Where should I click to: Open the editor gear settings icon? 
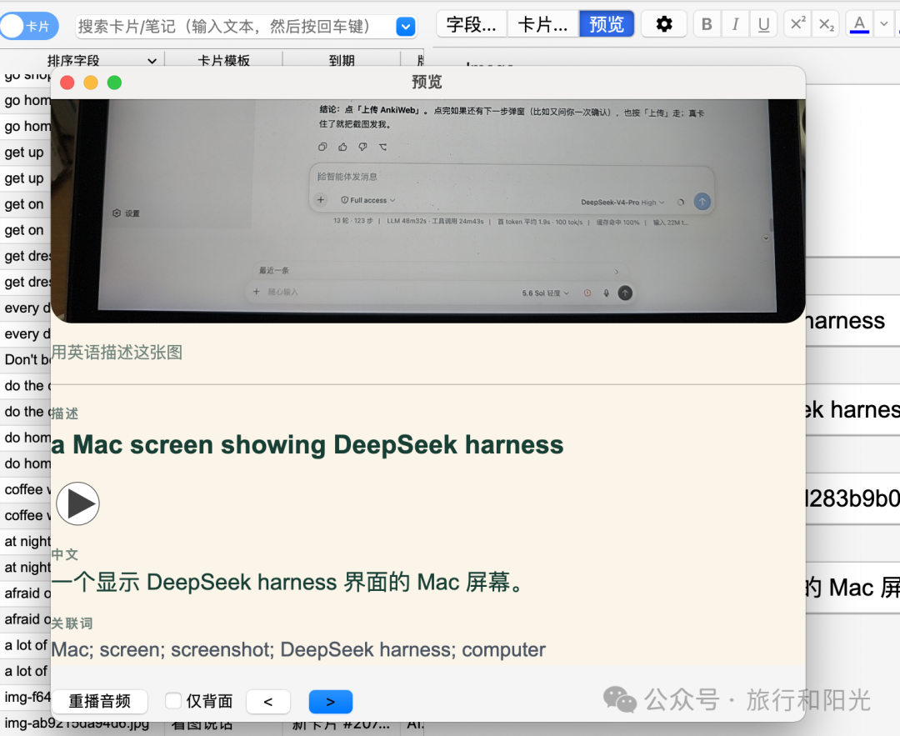[664, 24]
